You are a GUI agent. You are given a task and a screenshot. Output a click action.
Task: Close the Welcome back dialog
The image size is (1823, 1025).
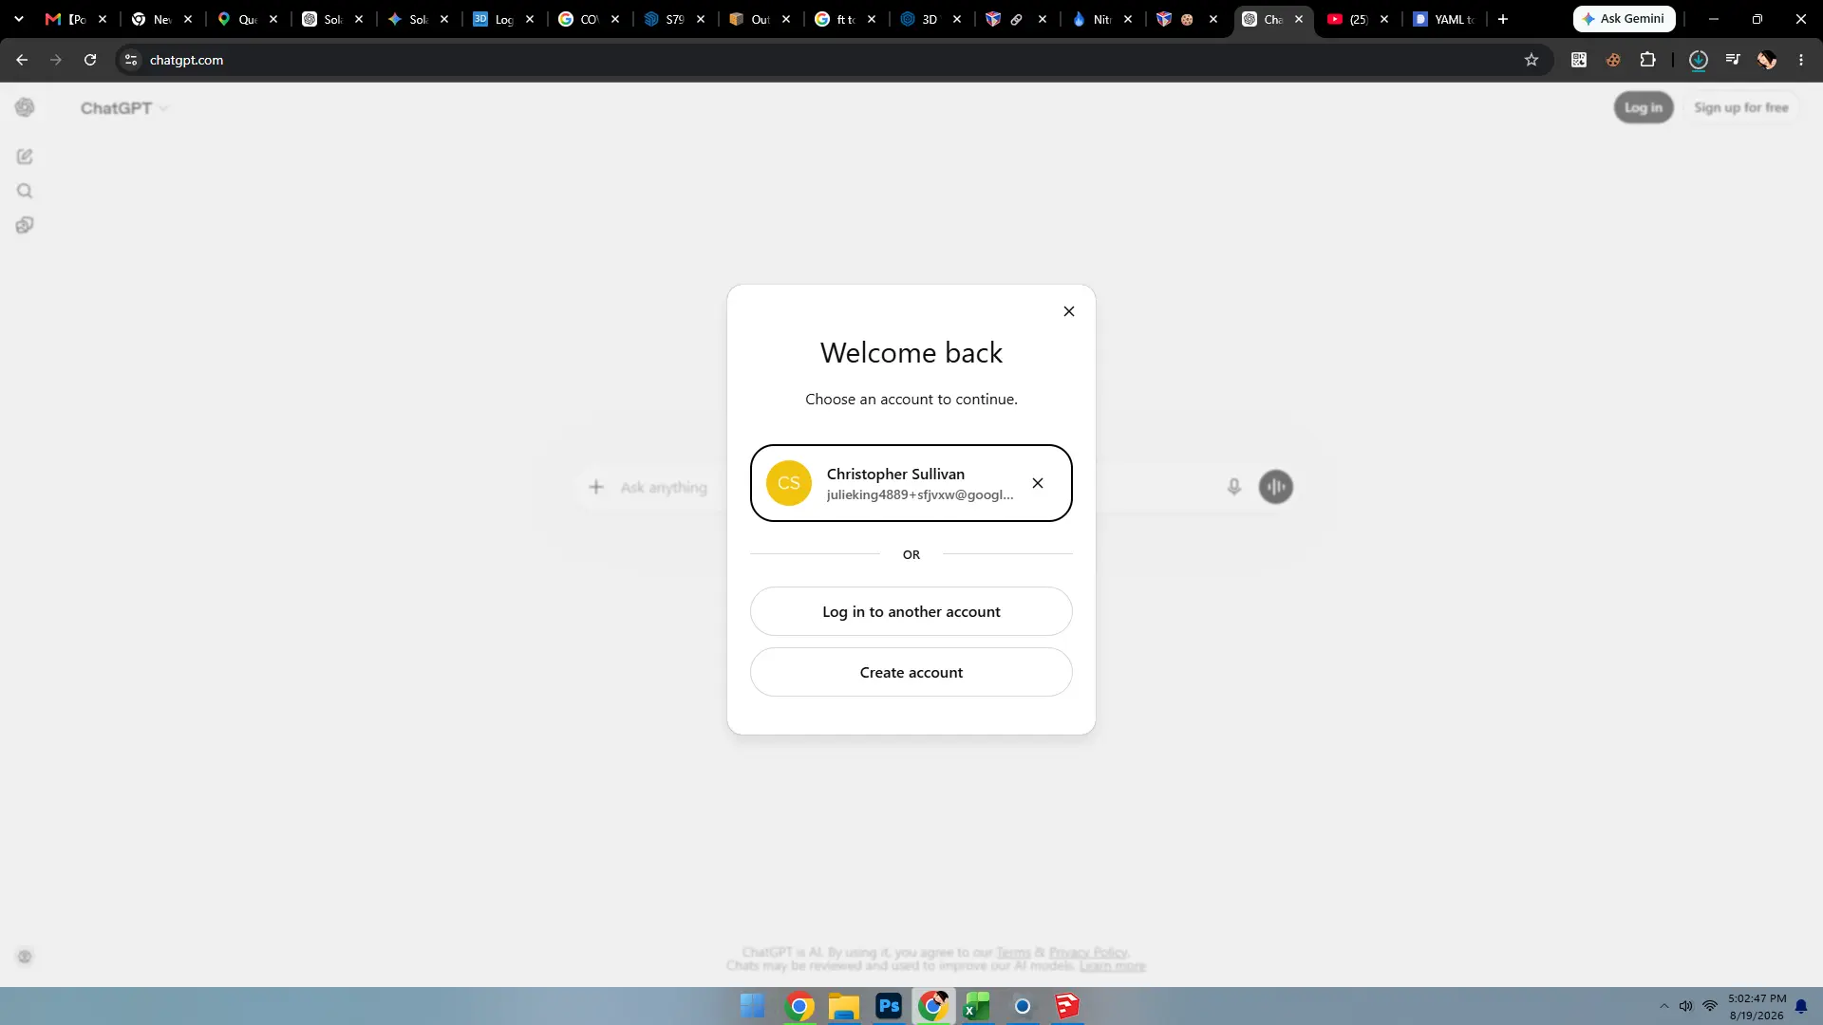pyautogui.click(x=1069, y=311)
